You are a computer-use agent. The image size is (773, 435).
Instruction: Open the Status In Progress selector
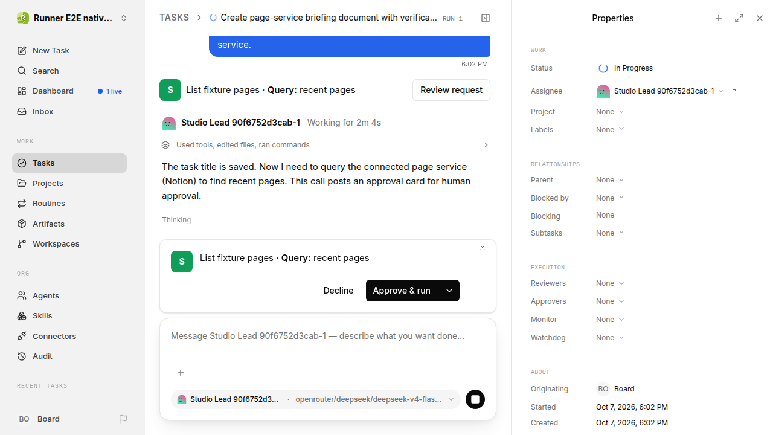click(x=626, y=68)
